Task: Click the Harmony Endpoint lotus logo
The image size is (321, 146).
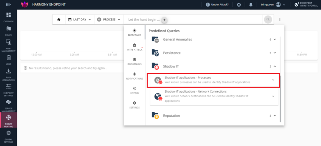Action: [x=25, y=5]
